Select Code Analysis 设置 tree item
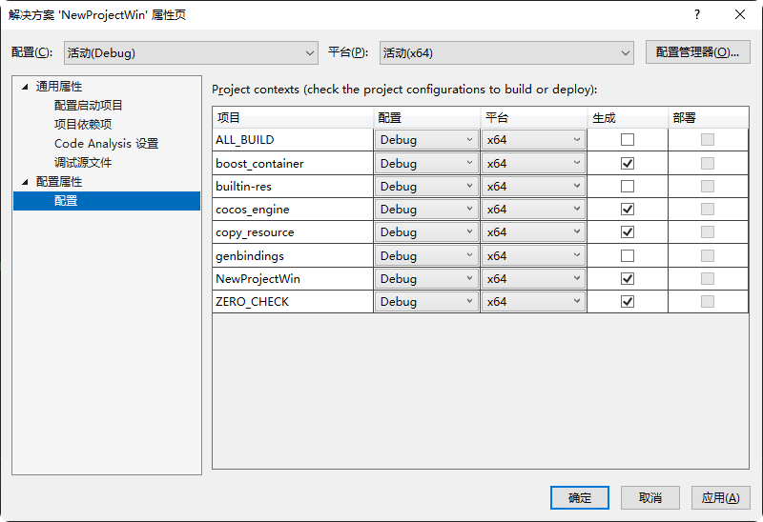Viewport: 763px width, 522px height. (106, 144)
